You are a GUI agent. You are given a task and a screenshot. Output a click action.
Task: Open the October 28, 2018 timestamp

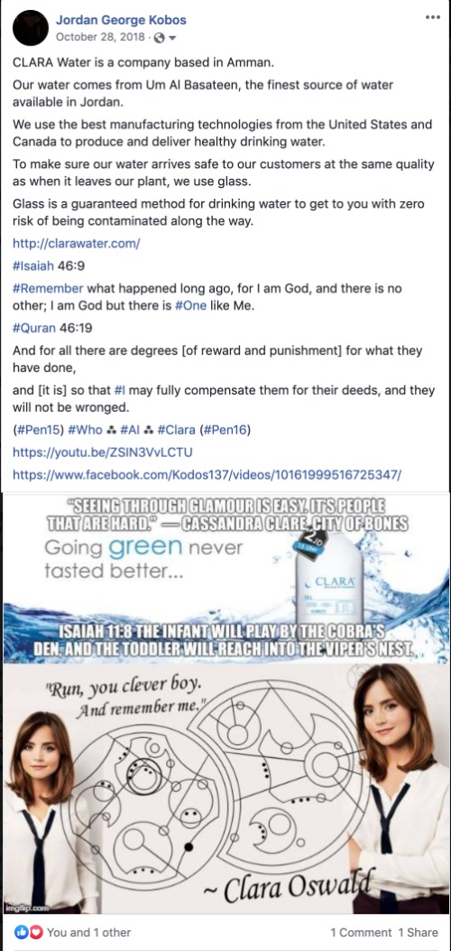100,38
